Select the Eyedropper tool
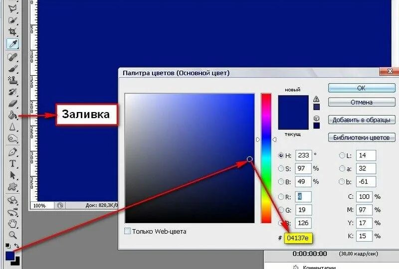 pyautogui.click(x=12, y=44)
